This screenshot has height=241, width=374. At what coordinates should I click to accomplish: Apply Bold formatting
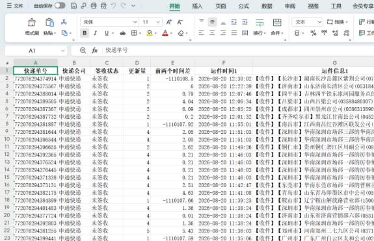coord(85,33)
